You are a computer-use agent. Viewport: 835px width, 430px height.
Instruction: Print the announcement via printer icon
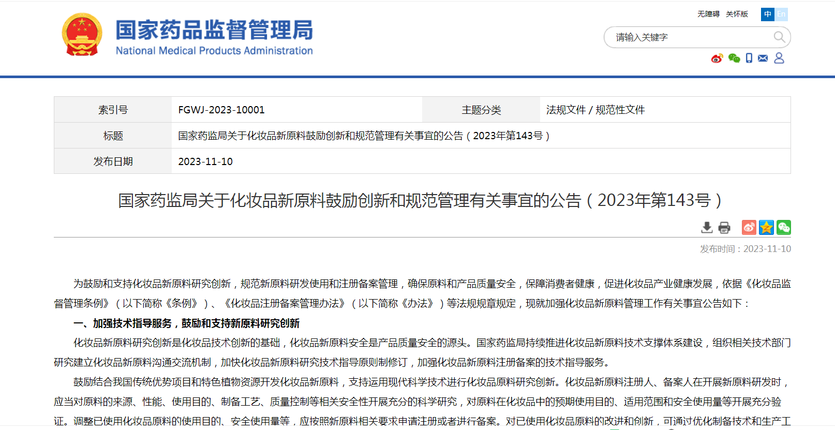click(724, 227)
